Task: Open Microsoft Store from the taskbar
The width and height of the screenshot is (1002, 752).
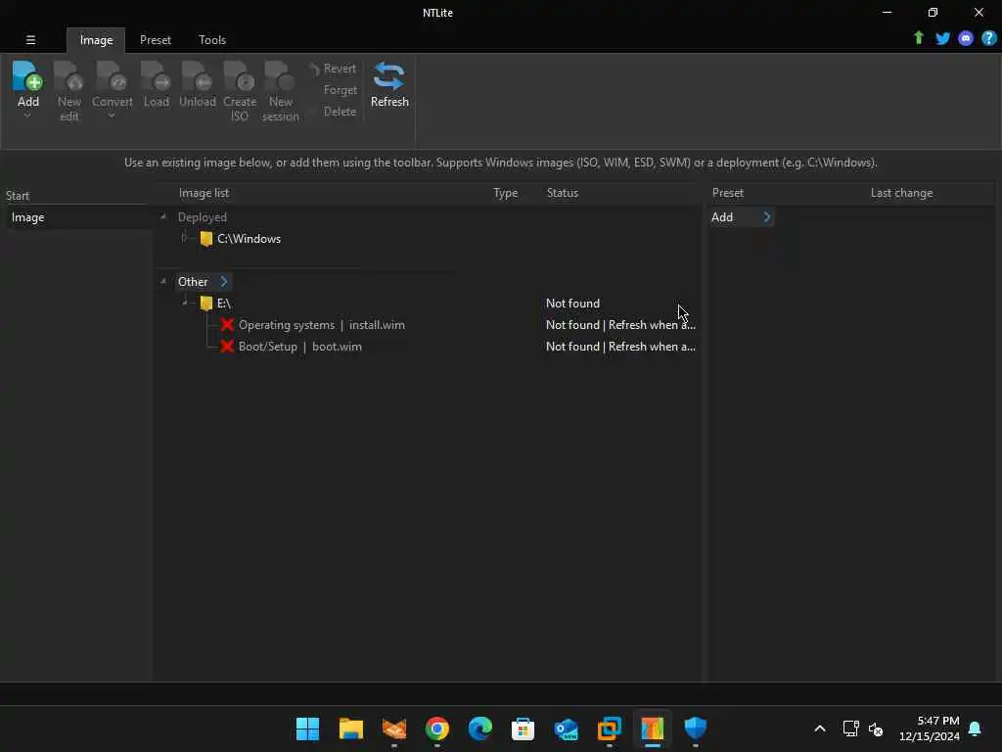Action: tap(523, 728)
